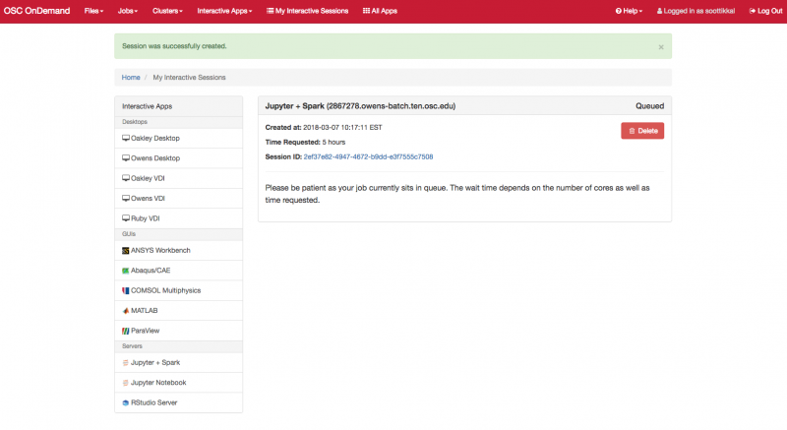
Task: Log out using the navbar link
Action: [763, 11]
